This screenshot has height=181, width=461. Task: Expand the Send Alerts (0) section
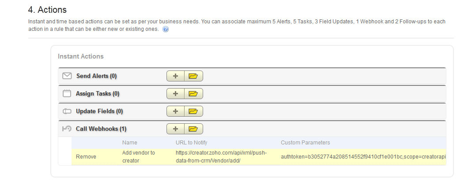[96, 76]
